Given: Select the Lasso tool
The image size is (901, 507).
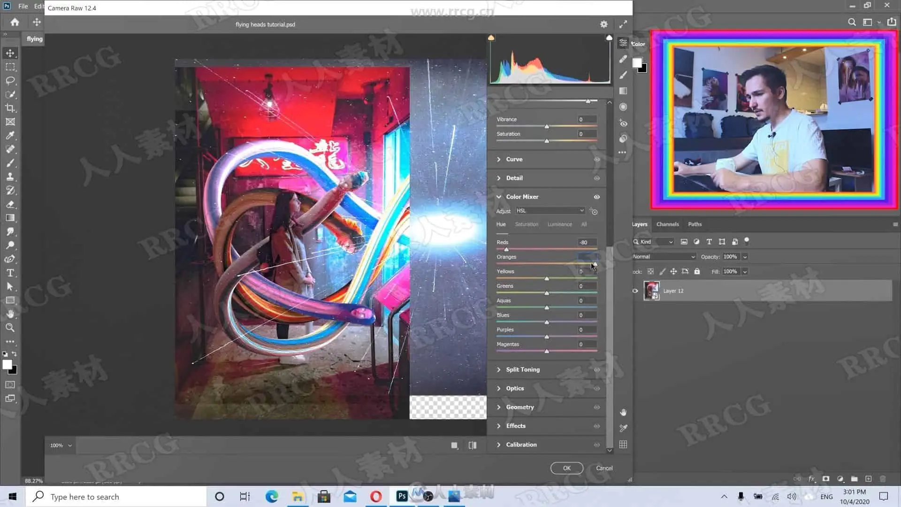Looking at the screenshot, I should [10, 81].
